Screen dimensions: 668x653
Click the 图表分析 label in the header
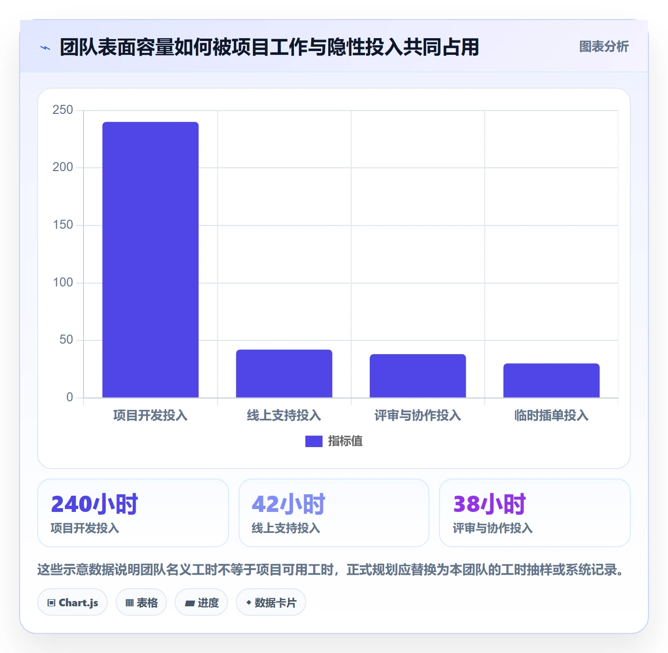tap(604, 47)
